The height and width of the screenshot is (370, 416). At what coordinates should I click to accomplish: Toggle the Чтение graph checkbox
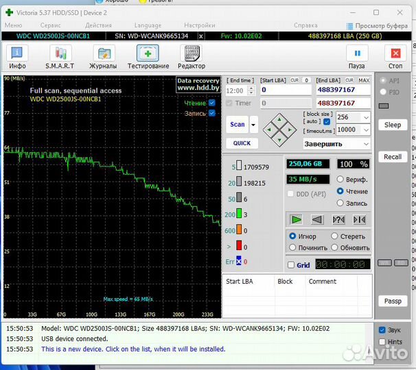click(x=211, y=103)
